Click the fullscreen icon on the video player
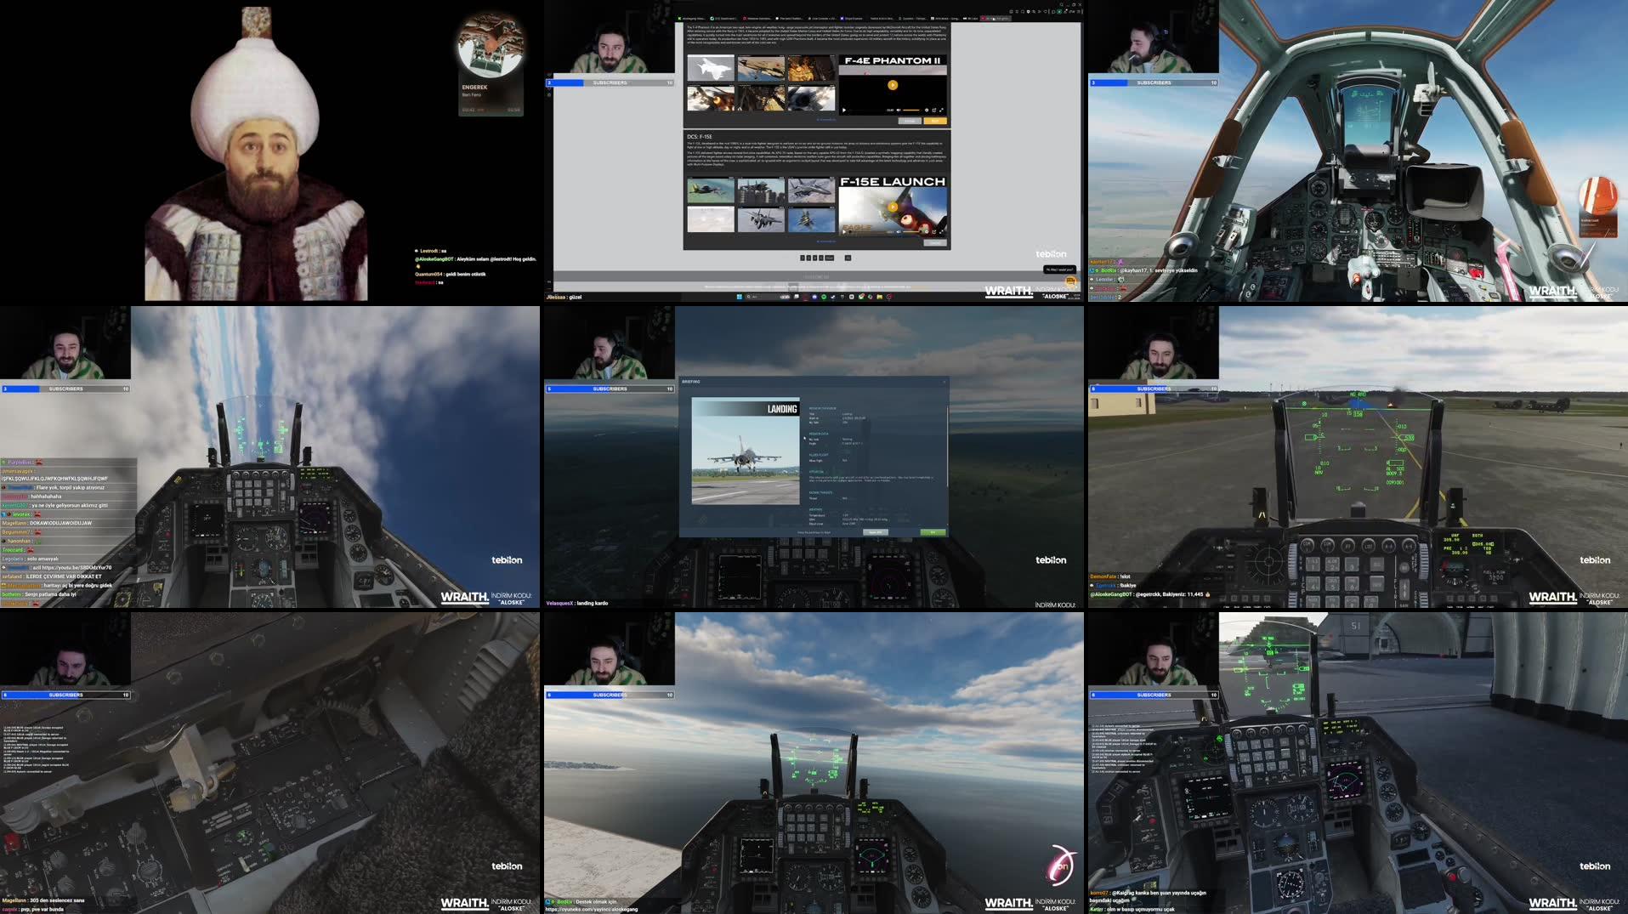This screenshot has width=1628, height=914. tap(942, 110)
